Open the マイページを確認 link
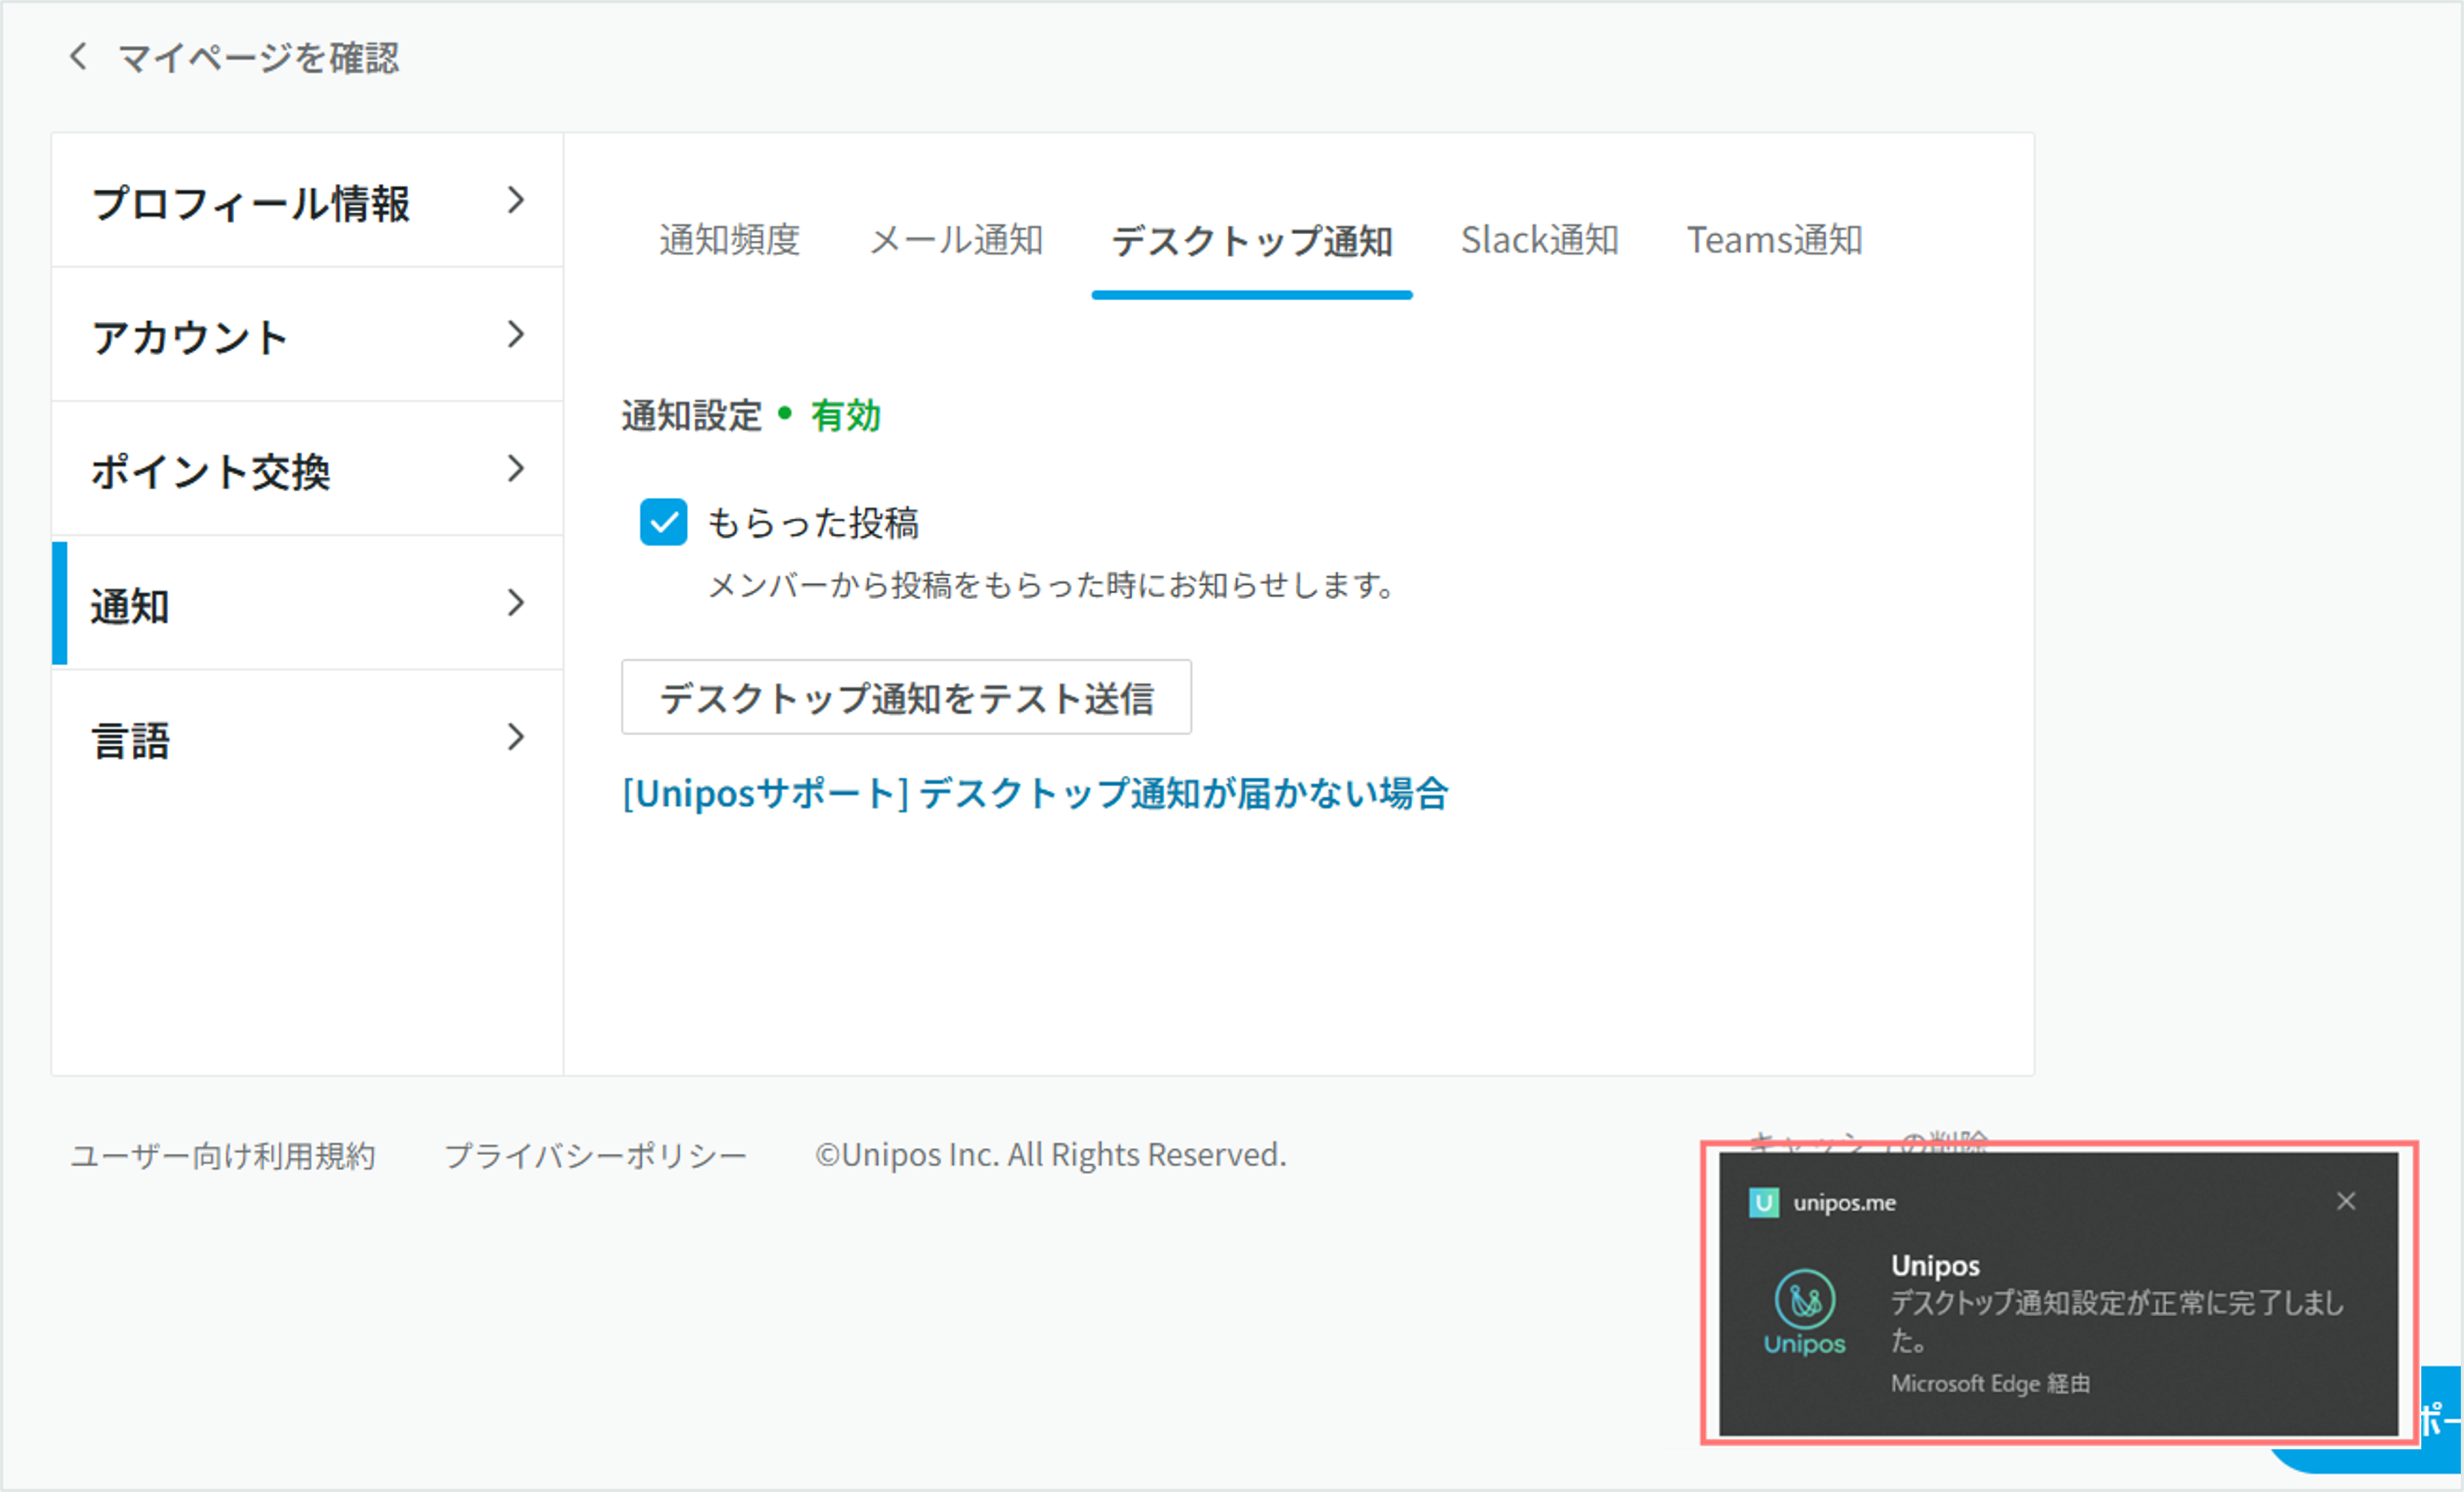2464x1492 pixels. point(258,57)
